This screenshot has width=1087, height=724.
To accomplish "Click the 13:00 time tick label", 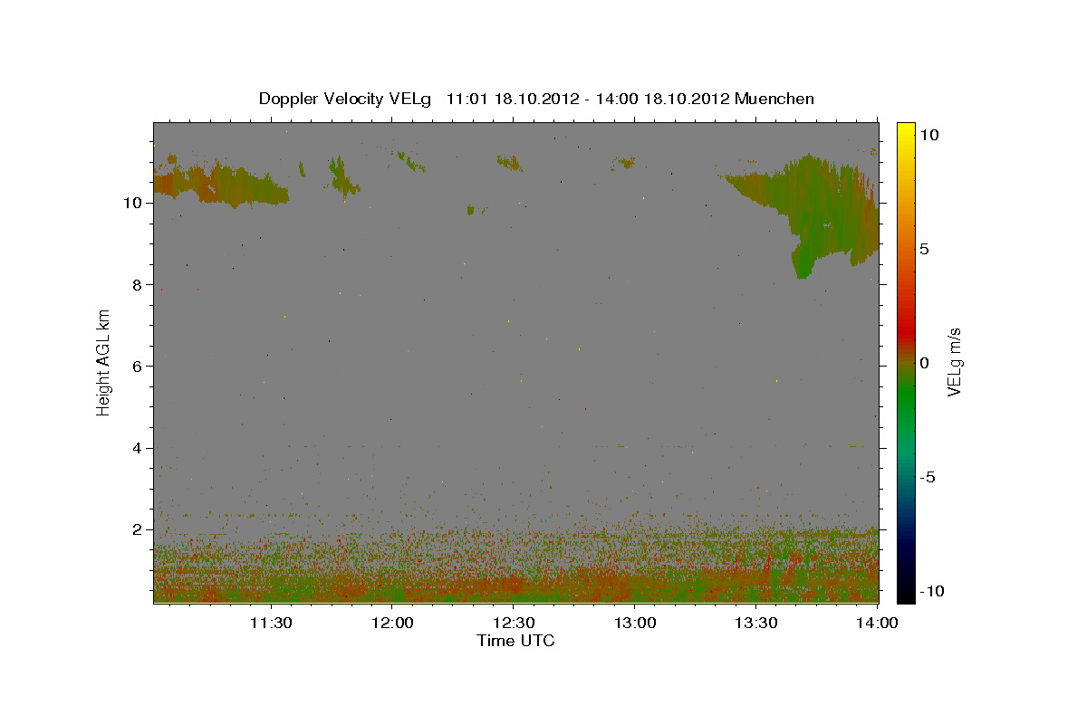I will point(634,623).
